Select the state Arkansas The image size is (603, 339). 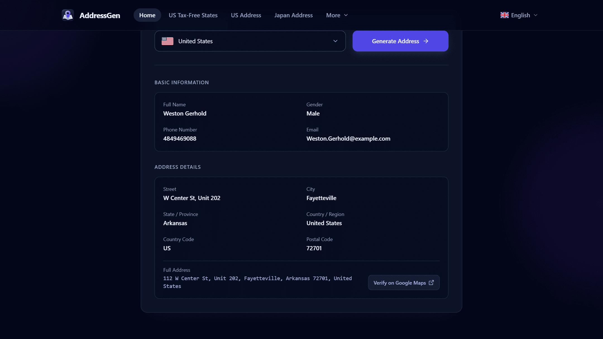(175, 223)
